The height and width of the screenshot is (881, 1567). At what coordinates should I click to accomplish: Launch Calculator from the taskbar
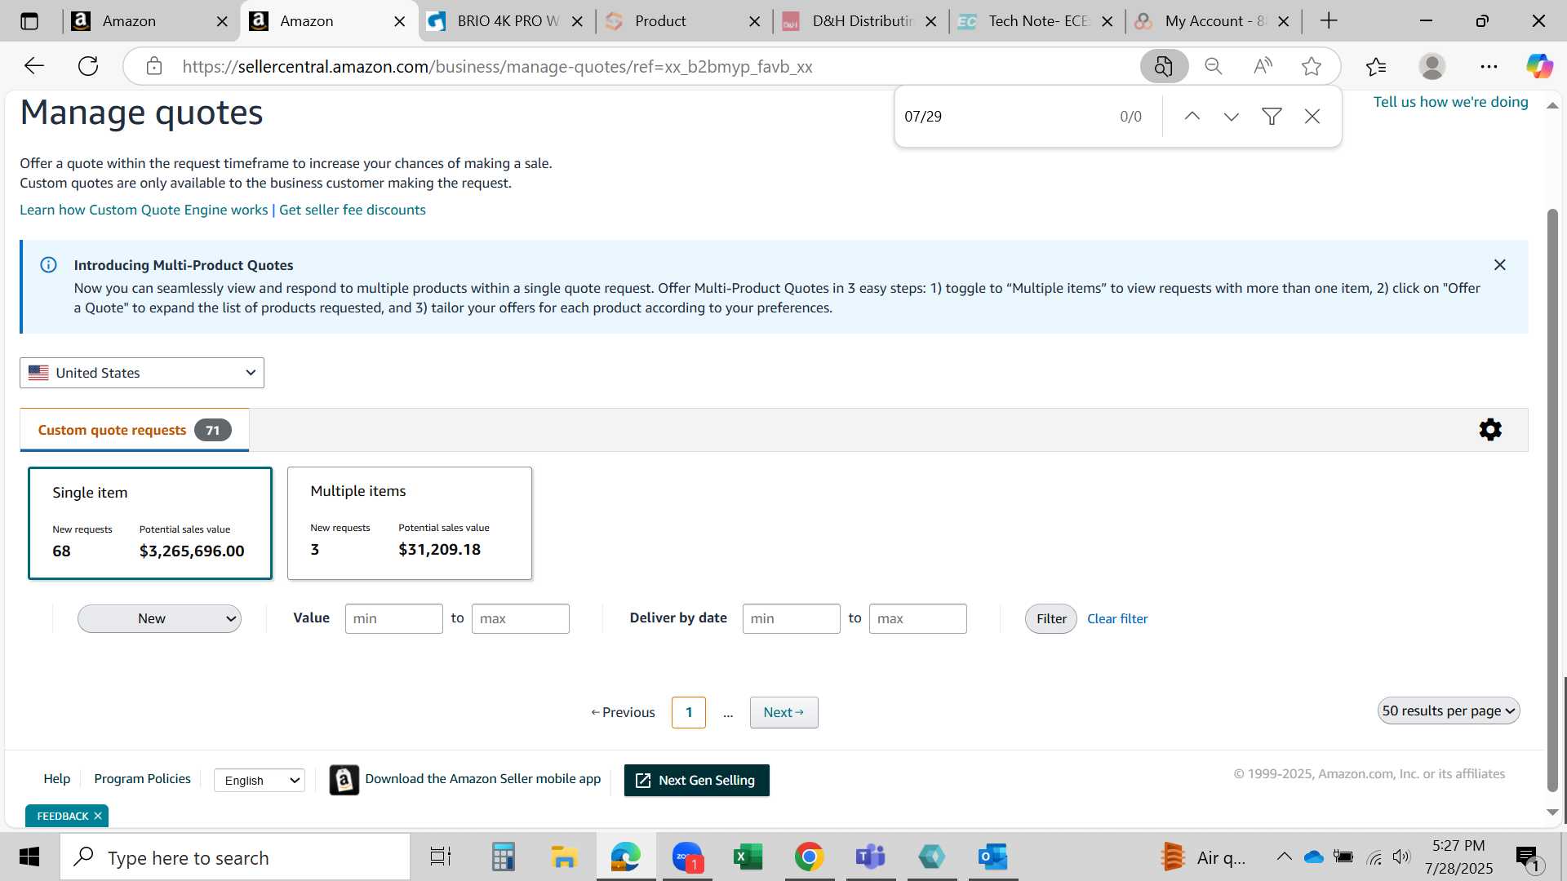tap(503, 857)
